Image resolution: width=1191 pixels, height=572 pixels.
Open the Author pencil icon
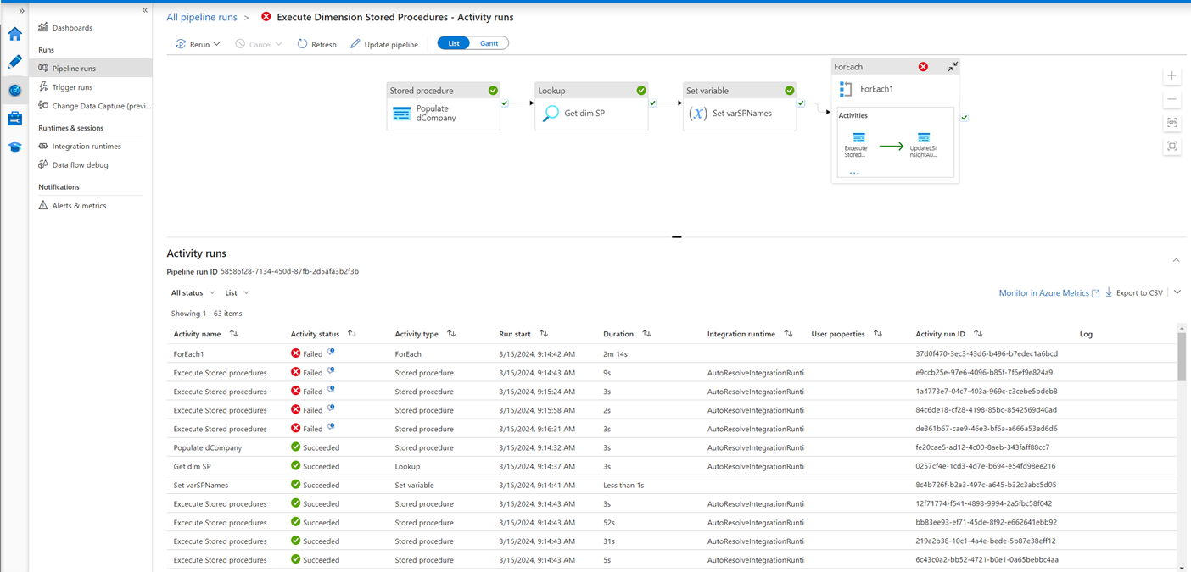coord(14,62)
